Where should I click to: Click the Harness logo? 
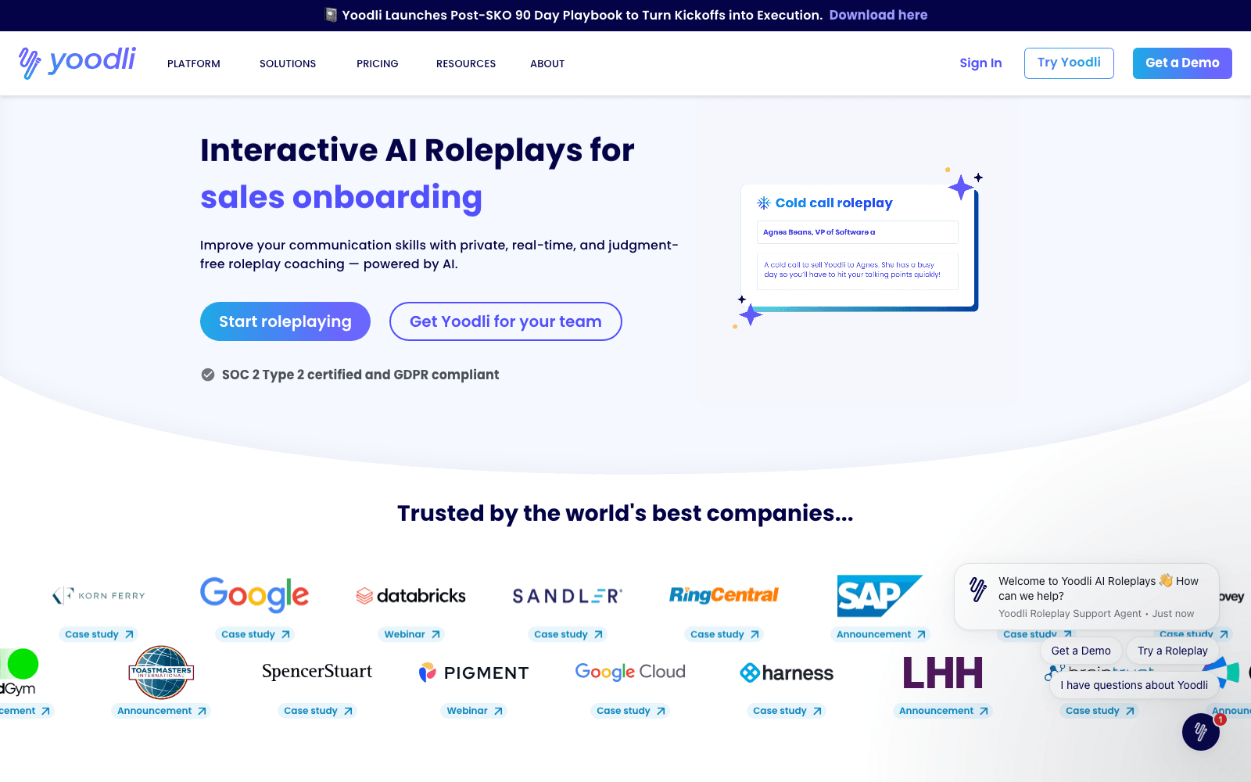[787, 673]
